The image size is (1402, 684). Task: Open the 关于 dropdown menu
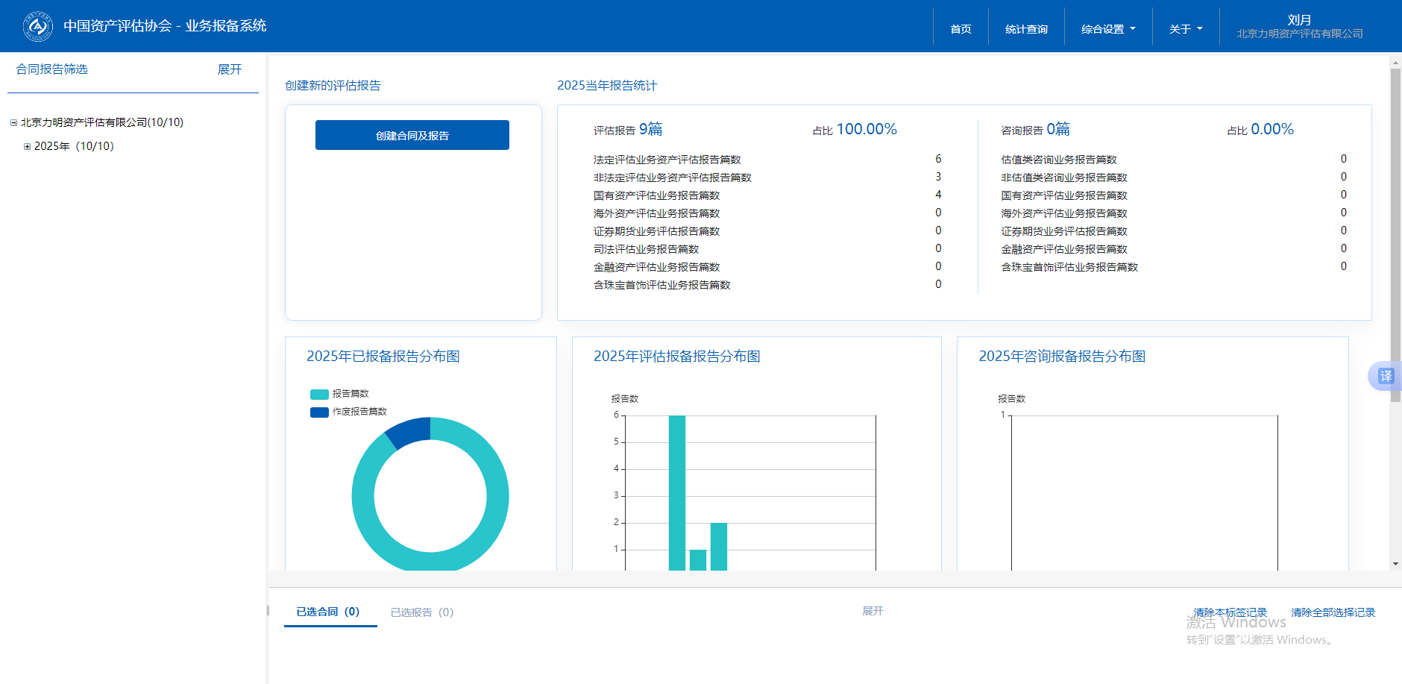coord(1185,29)
